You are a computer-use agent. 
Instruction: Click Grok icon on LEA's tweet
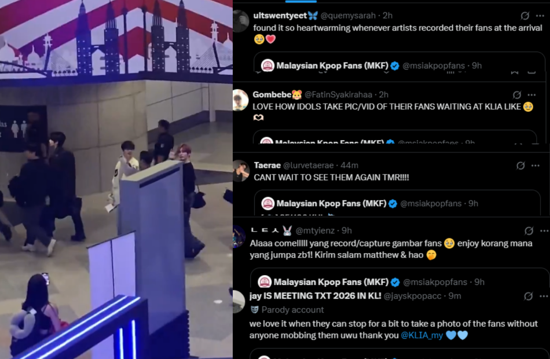pyautogui.click(x=529, y=231)
